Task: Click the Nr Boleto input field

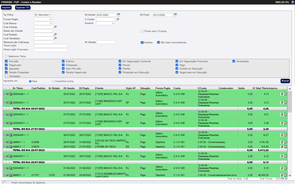Action: [106, 42]
